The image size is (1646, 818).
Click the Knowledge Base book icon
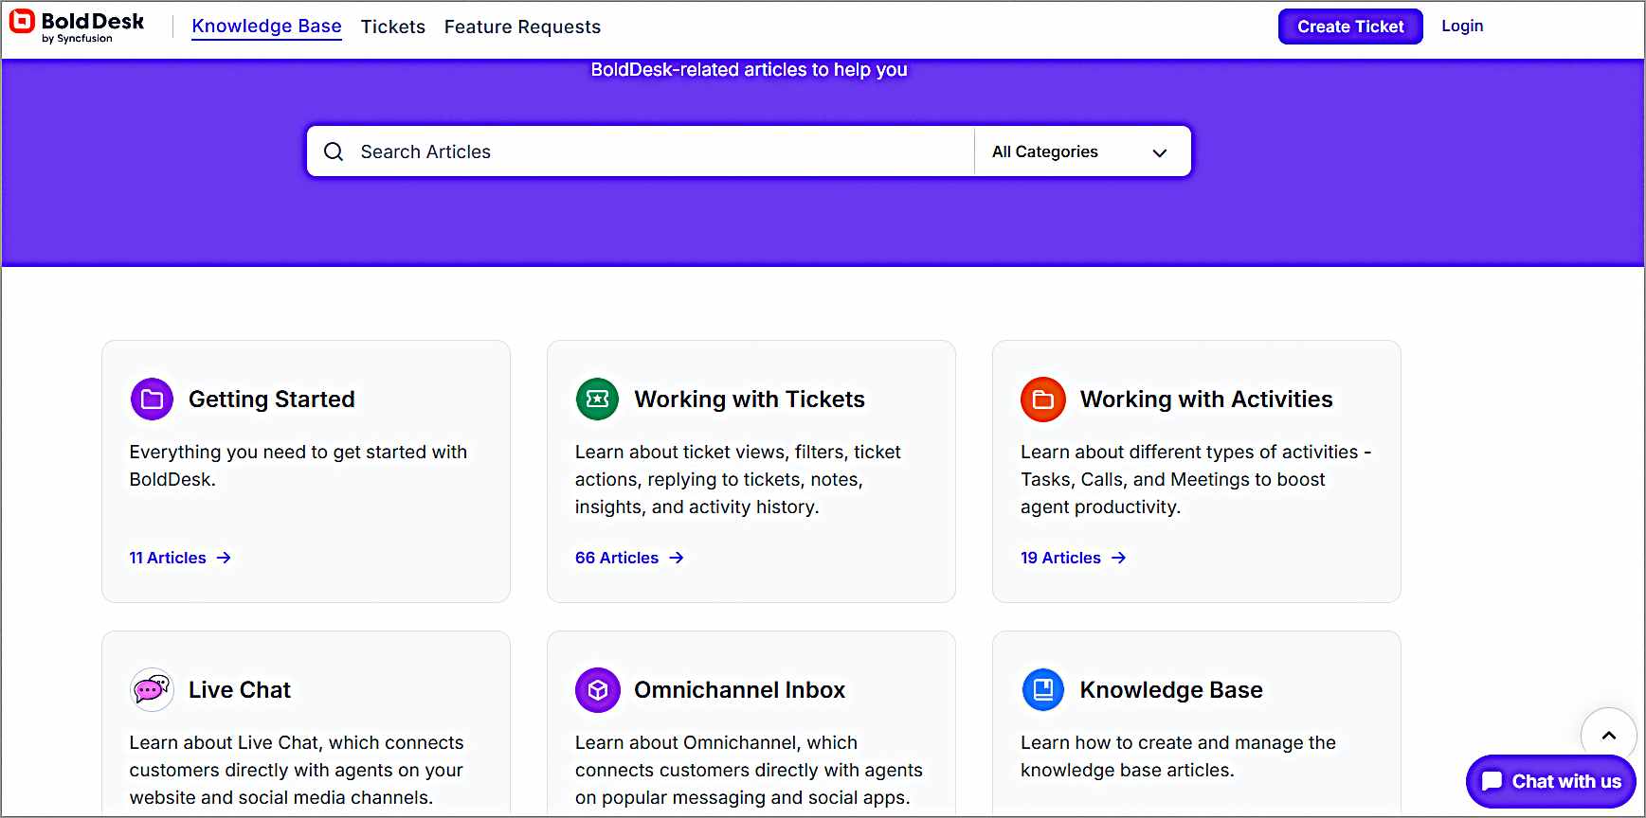click(x=1042, y=690)
